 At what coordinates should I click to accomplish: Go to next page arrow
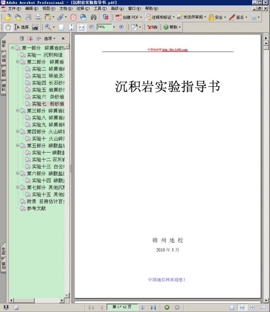[x=143, y=307]
